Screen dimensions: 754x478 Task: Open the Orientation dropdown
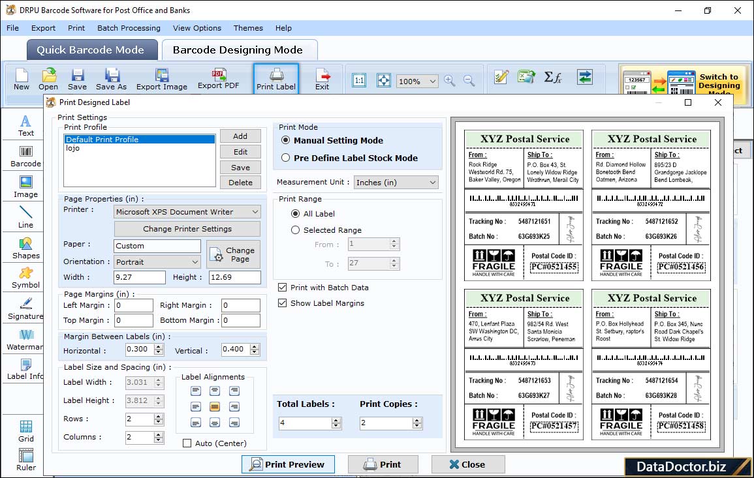click(x=157, y=261)
